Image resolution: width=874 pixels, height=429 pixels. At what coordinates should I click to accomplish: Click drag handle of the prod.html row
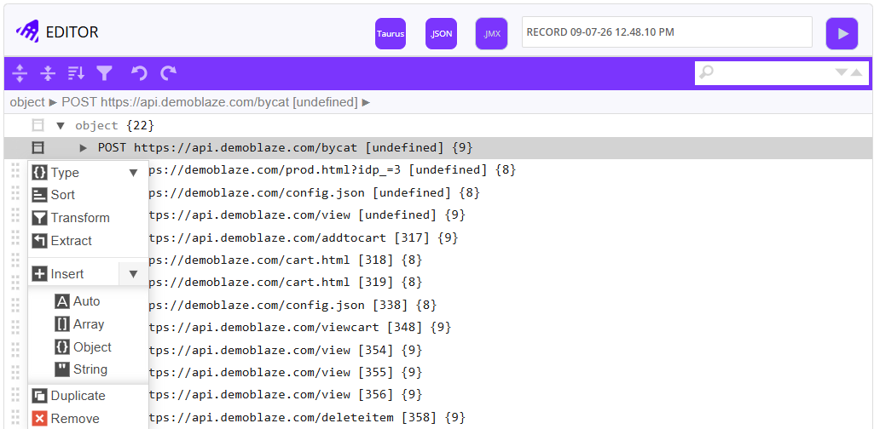[x=15, y=170]
